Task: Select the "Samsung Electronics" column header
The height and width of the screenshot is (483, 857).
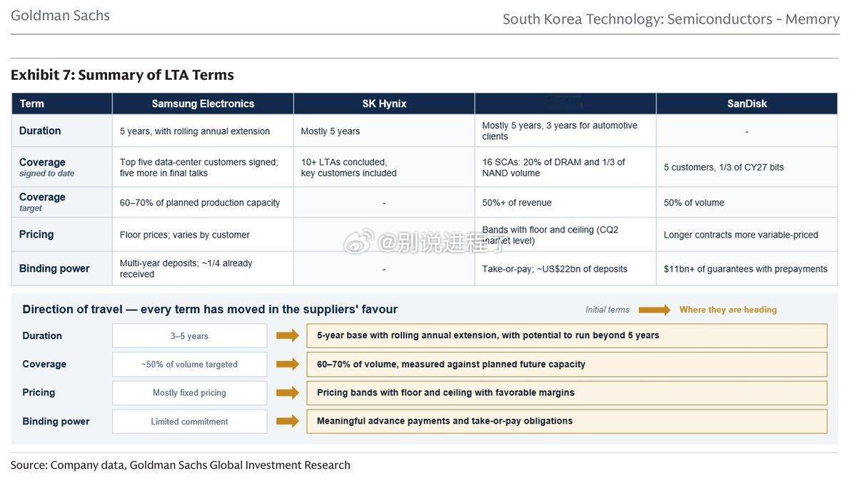Action: point(203,103)
